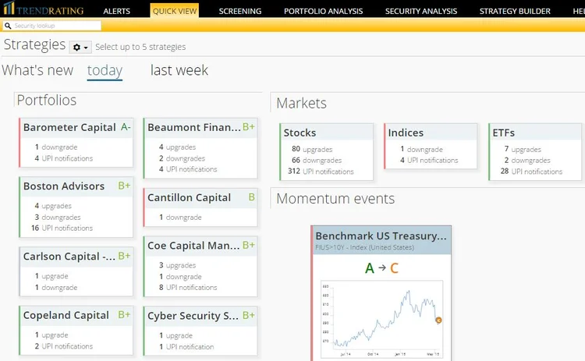
Task: Click Cyber Security's 1 UPI notification
Action: pos(186,347)
